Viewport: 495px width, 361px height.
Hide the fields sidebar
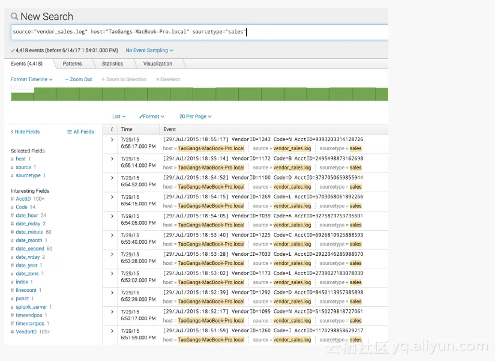(25, 132)
